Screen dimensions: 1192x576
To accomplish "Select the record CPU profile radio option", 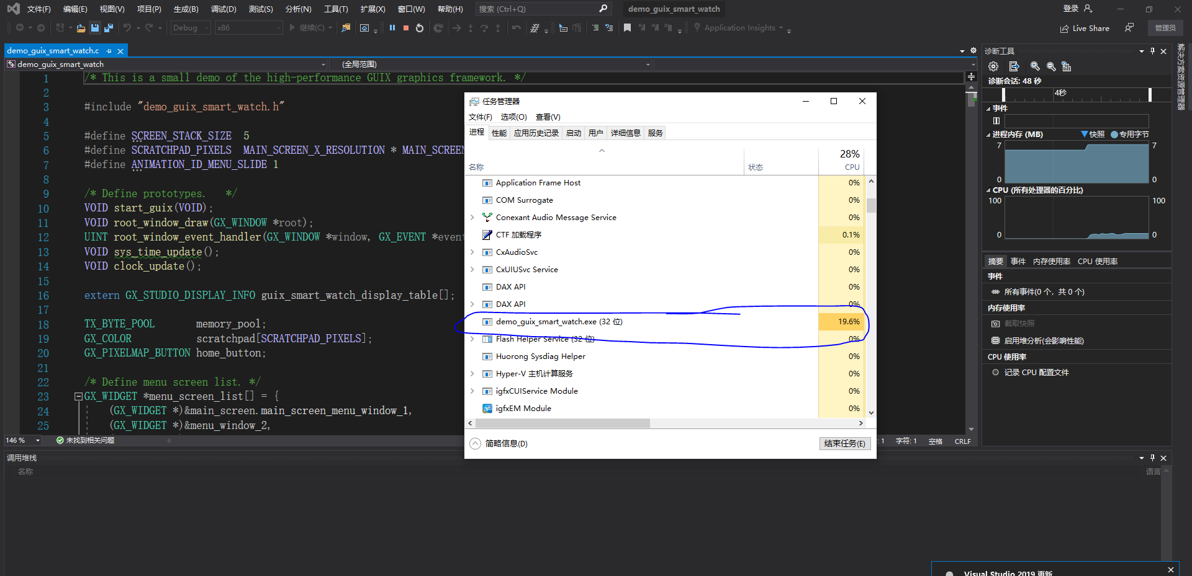I will click(x=995, y=373).
